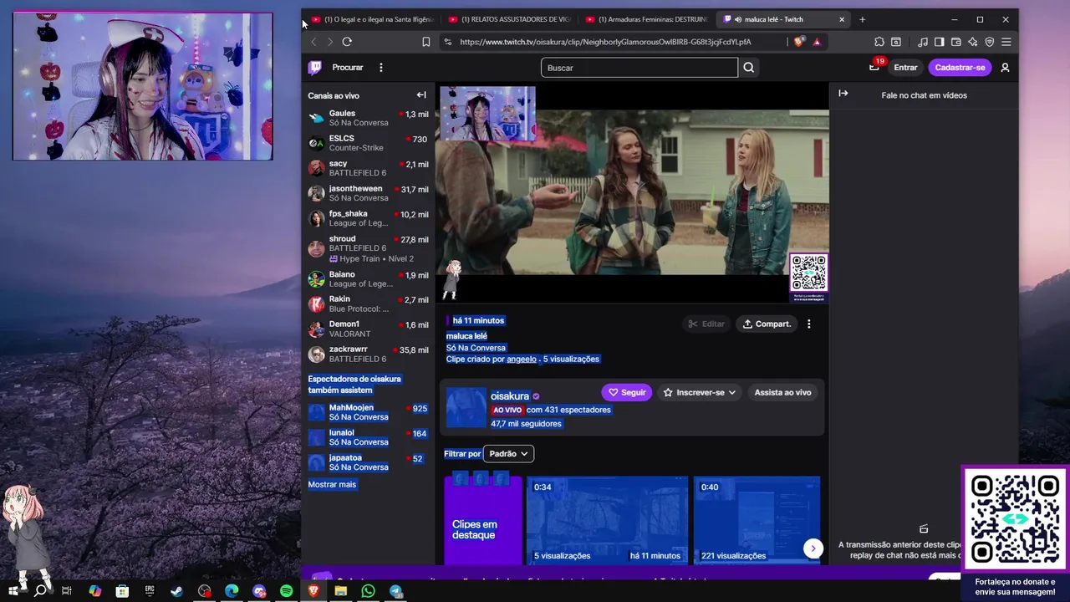Play the 0:34 clip thumbnail
The width and height of the screenshot is (1070, 602).
(x=607, y=520)
